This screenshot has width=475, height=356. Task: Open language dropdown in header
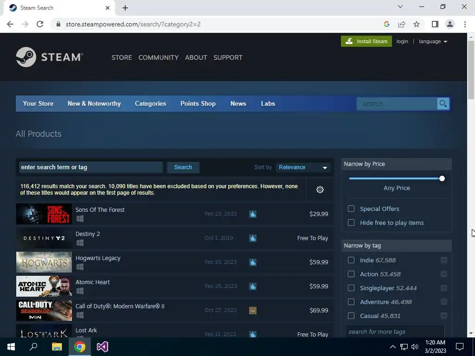coord(433,41)
